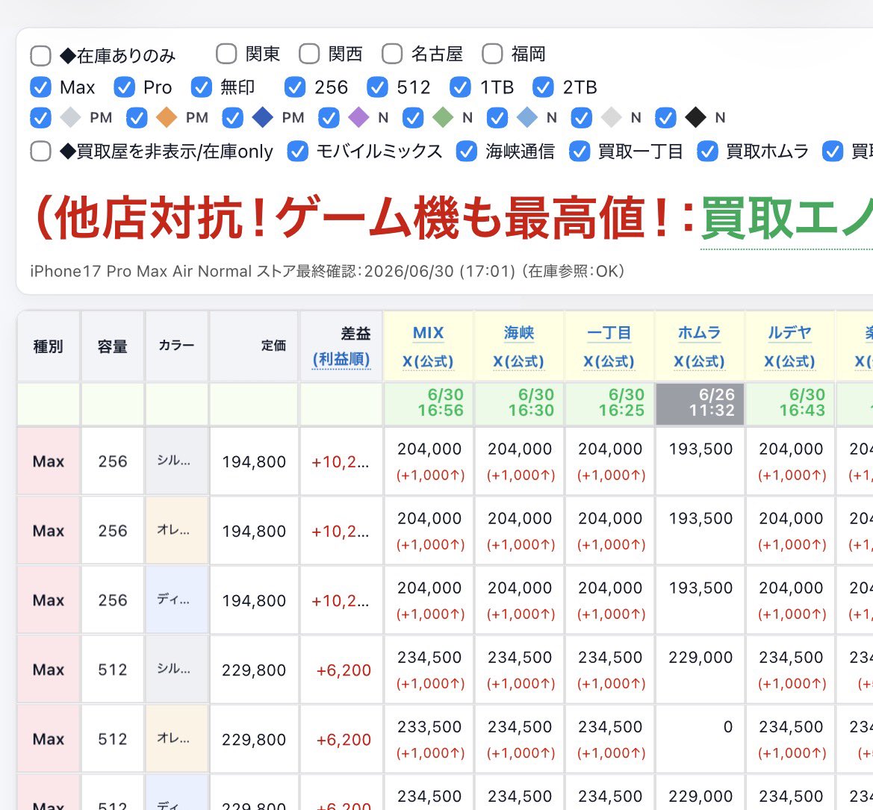
Task: Click the 容量 column header
Action: click(x=113, y=346)
